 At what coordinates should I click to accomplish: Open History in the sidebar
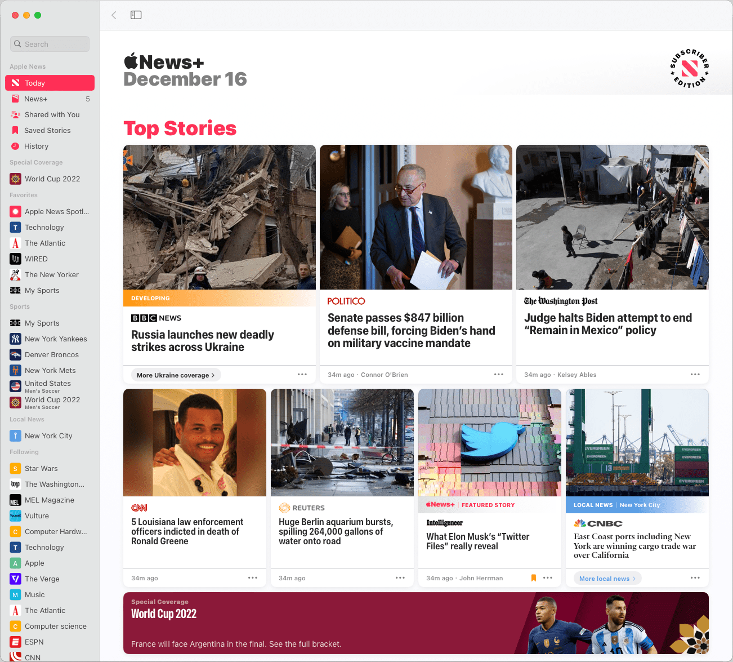tap(50, 146)
